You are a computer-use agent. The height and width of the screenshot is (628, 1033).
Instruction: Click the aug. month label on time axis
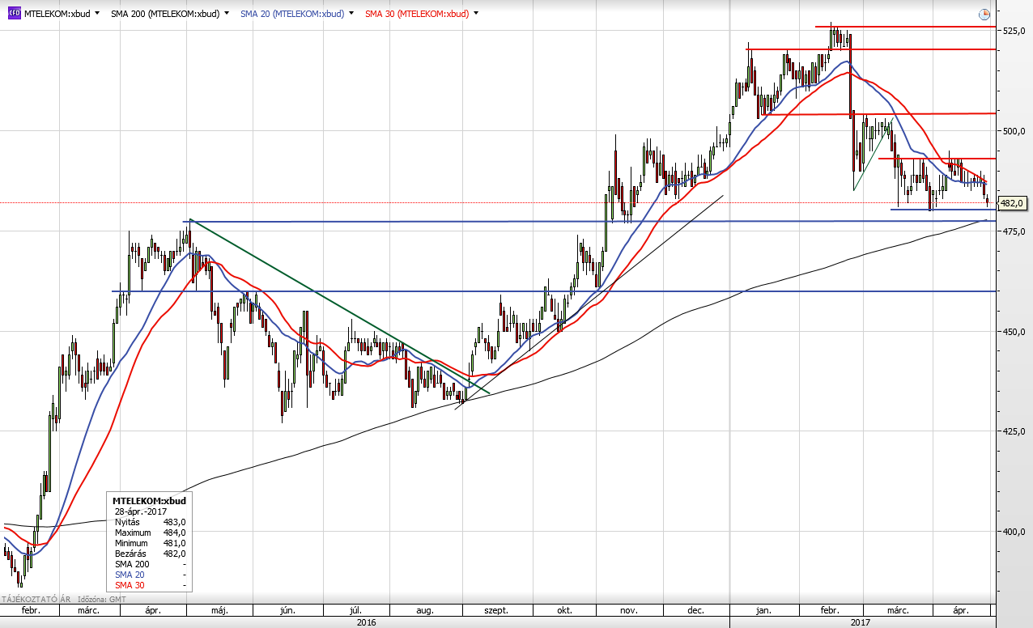click(x=426, y=610)
